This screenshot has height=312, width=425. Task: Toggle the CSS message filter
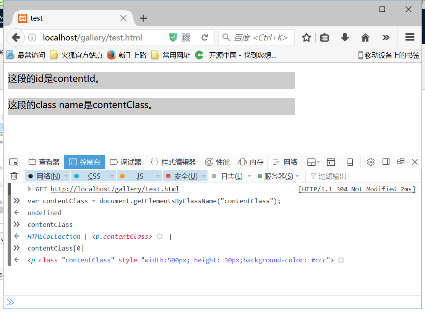tap(91, 176)
